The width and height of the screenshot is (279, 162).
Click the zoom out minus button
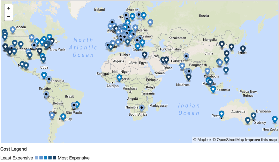(x=8, y=17)
